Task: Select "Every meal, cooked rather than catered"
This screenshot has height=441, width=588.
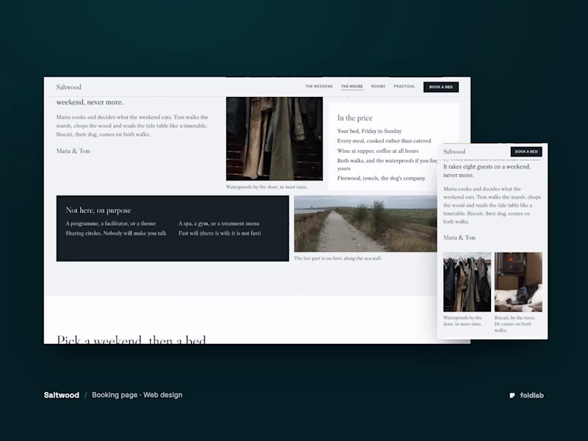Action: (384, 140)
